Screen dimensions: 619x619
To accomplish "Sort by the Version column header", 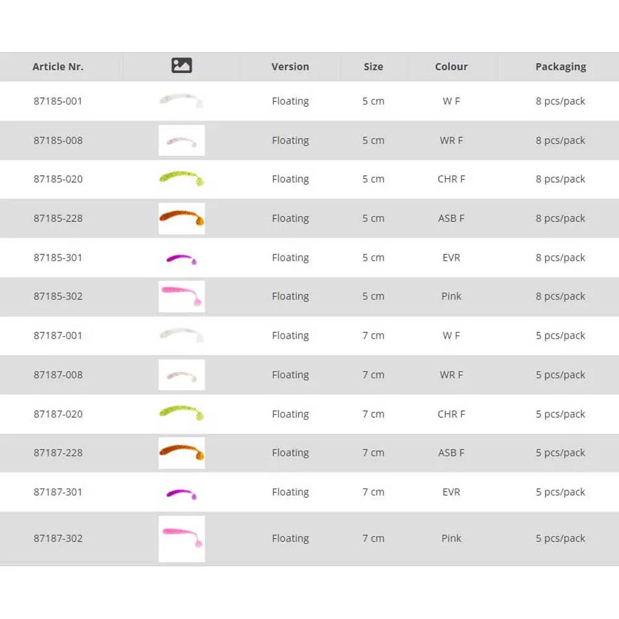I will tap(290, 67).
